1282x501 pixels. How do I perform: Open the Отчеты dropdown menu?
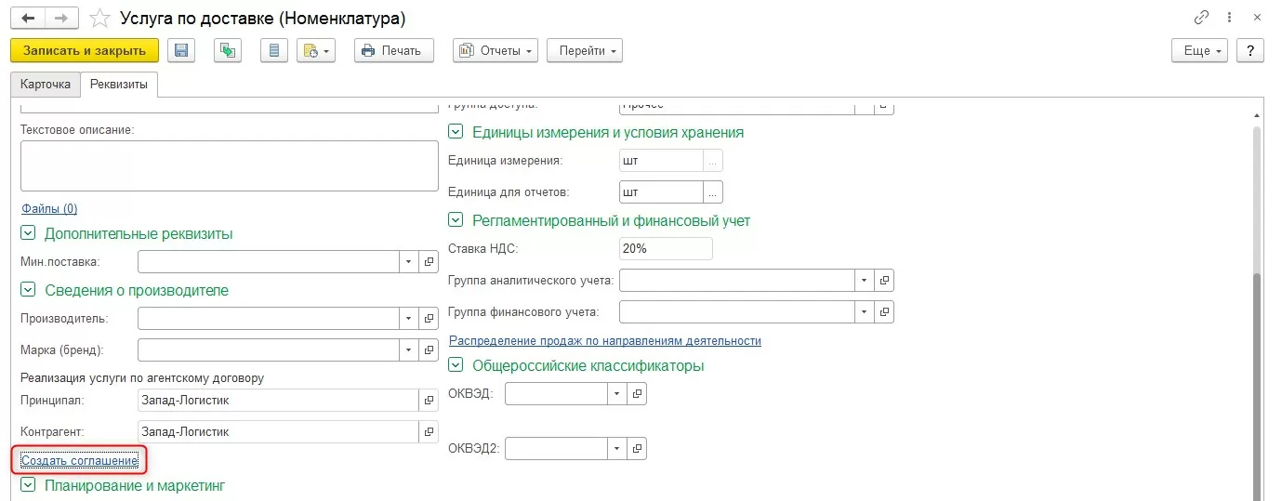496,51
